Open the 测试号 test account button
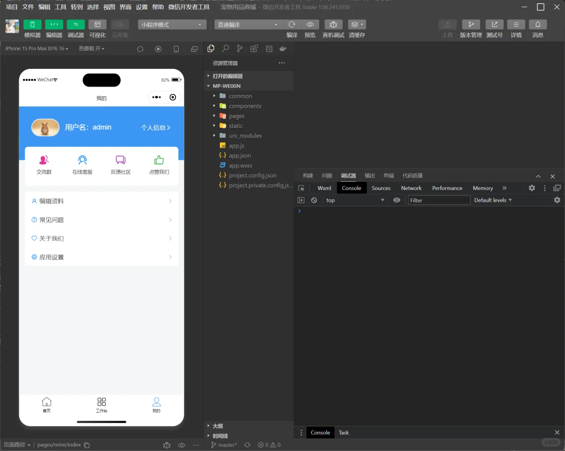Viewport: 565px width, 451px height. pyautogui.click(x=494, y=25)
